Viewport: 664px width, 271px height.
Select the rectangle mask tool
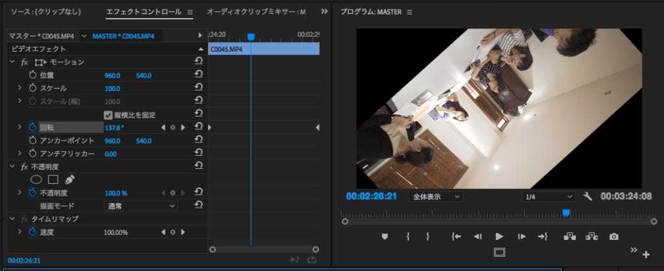pos(53,179)
